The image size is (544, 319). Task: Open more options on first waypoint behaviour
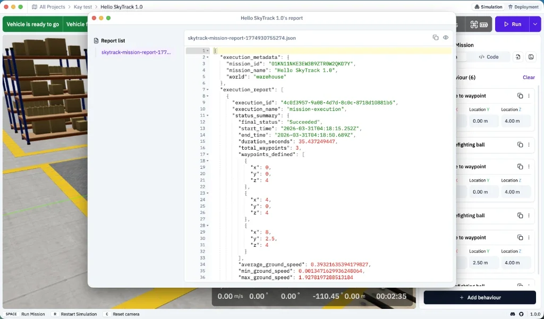pos(529,96)
